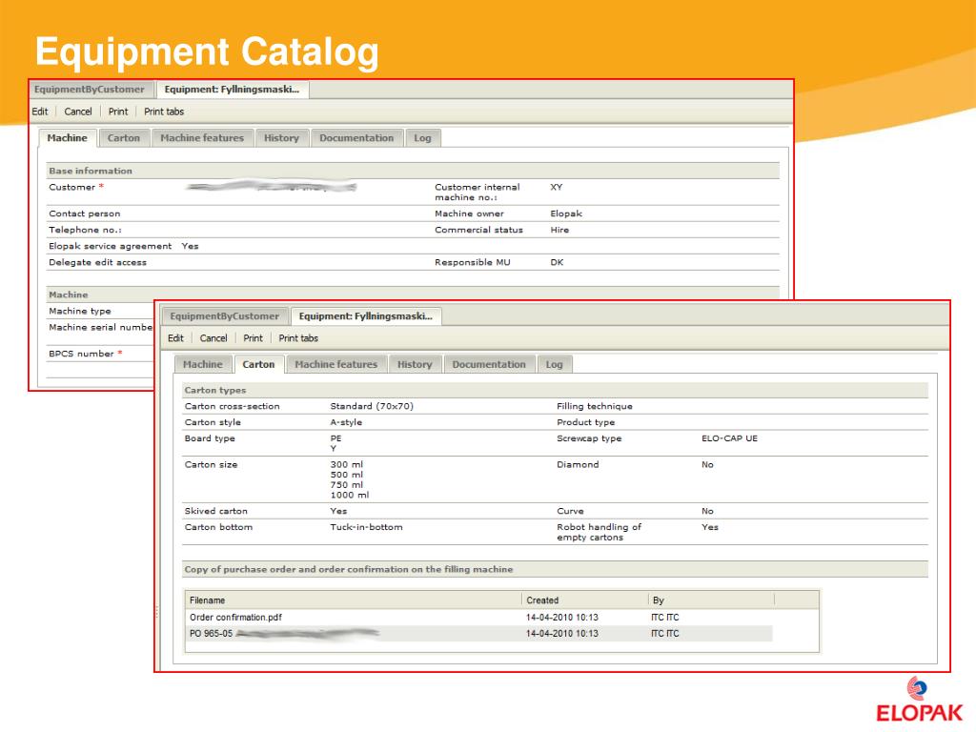Click Screwcap type value ELO-CAP UE
Image resolution: width=976 pixels, height=732 pixels.
click(x=729, y=438)
